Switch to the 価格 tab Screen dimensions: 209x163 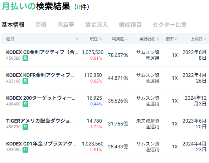point(41,25)
